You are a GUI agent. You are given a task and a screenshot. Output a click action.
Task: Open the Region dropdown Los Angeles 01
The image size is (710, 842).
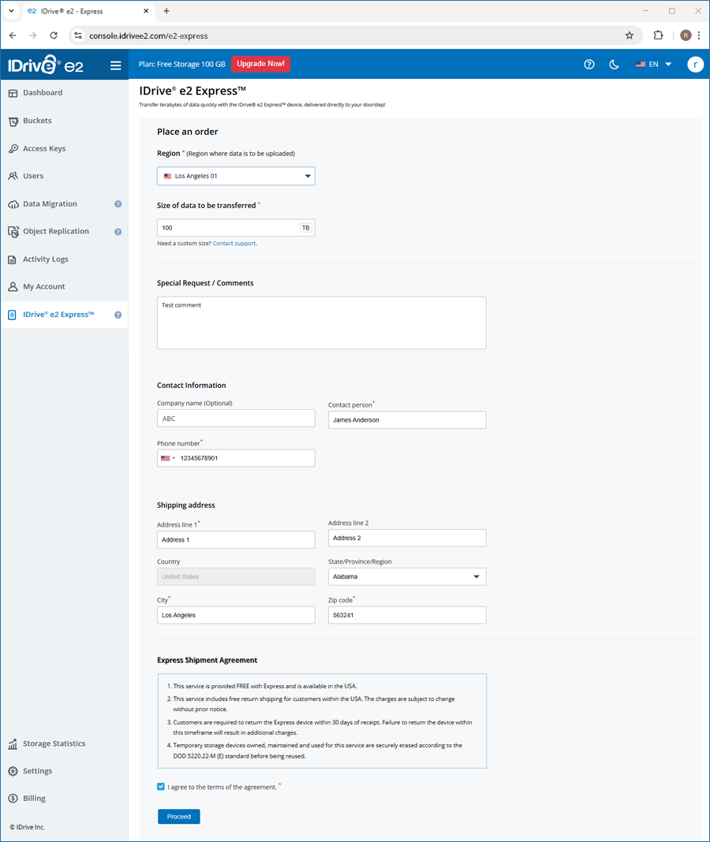[x=236, y=176]
